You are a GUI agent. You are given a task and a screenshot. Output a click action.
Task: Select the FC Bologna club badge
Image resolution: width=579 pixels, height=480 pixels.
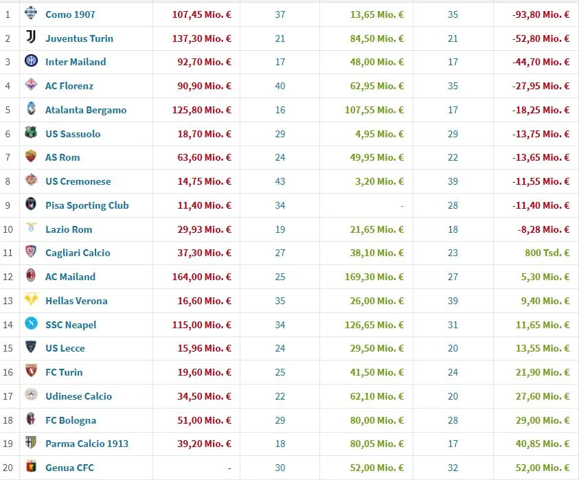coord(31,419)
